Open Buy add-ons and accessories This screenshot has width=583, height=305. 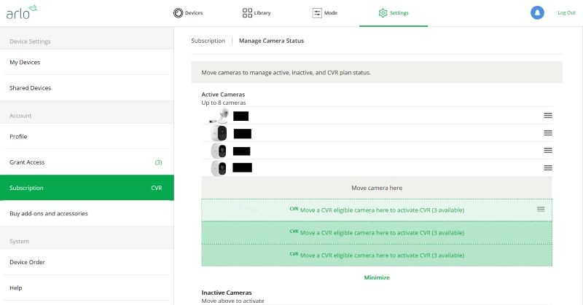(87, 213)
